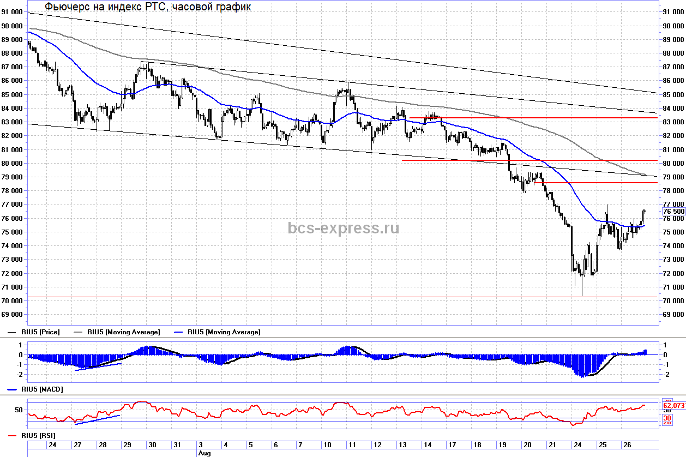This screenshot has width=686, height=457.
Task: Click date 17 on the time axis
Action: pos(452,445)
